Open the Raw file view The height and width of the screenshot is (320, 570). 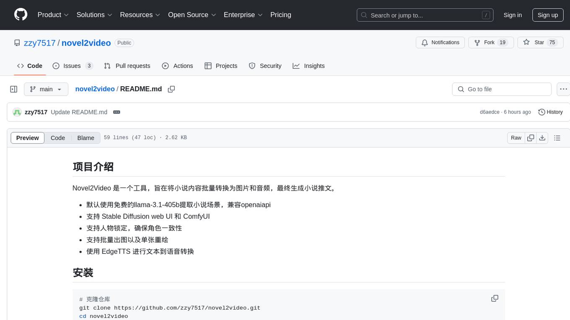516,138
